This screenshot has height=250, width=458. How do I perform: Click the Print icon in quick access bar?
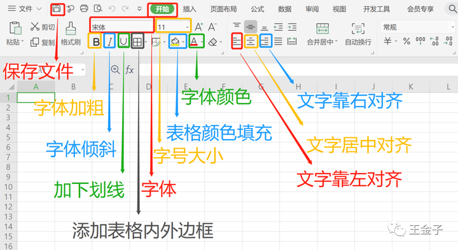coord(84,8)
